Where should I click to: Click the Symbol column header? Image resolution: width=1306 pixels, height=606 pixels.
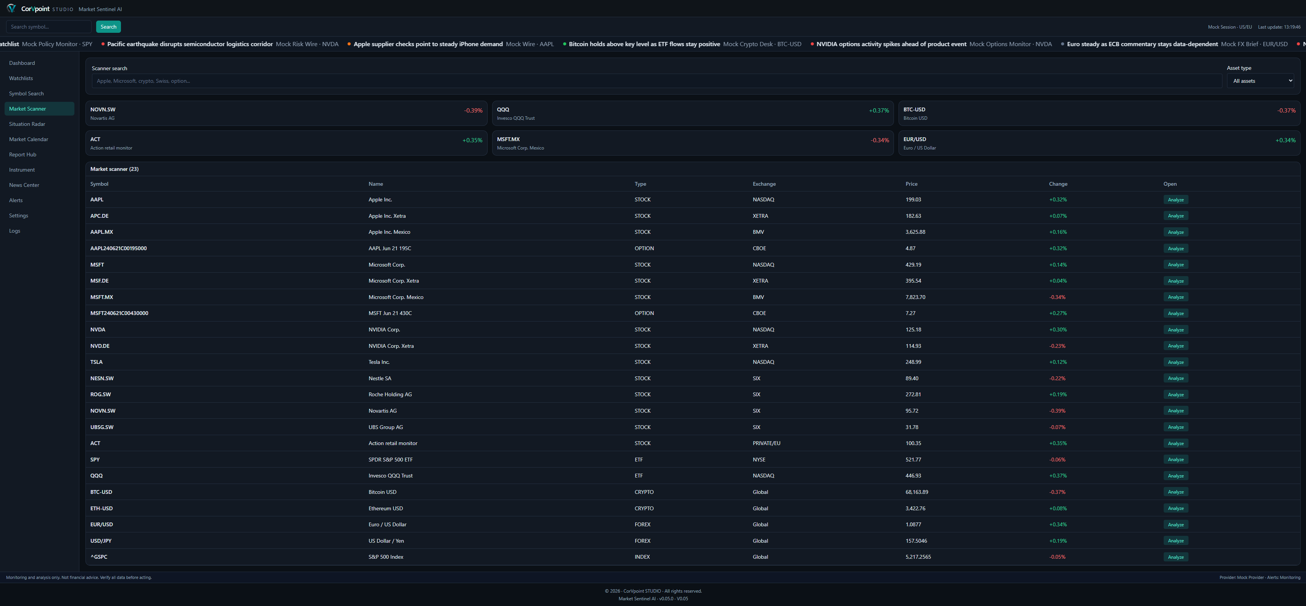pos(99,184)
